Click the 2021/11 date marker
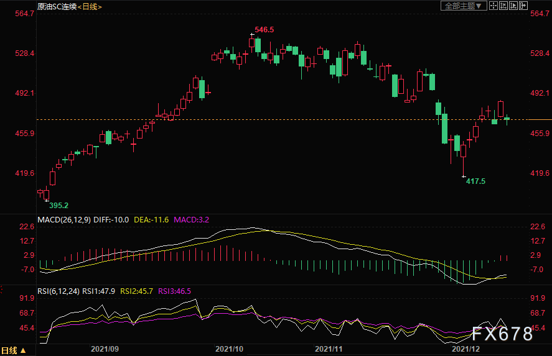This screenshot has height=356, width=552. click(x=329, y=349)
